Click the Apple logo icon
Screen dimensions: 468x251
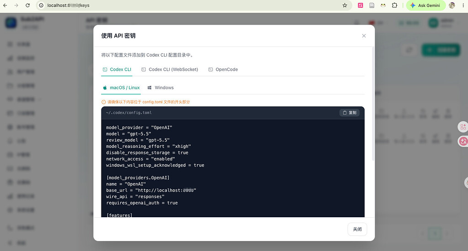(105, 88)
